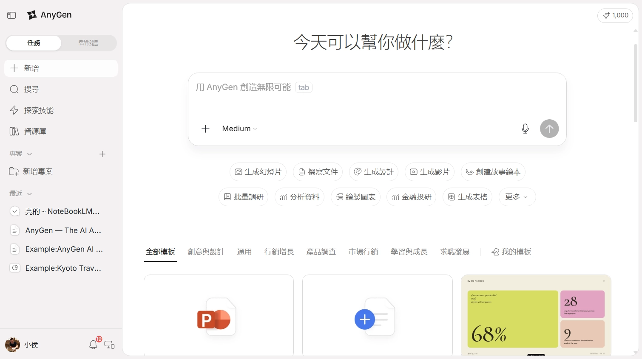Screen dimensions: 642x359
Task: Open 探索技能 lightning icon
Action: [x=14, y=110]
